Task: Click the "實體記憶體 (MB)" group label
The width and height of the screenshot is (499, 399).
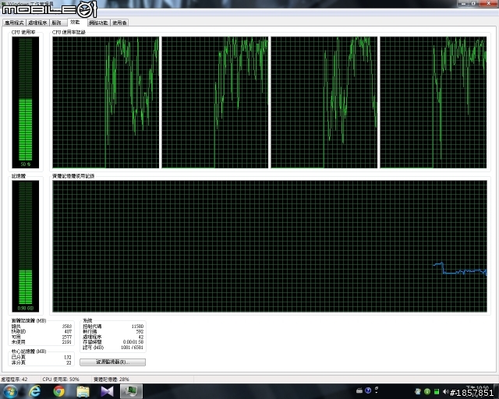Action: [29, 320]
